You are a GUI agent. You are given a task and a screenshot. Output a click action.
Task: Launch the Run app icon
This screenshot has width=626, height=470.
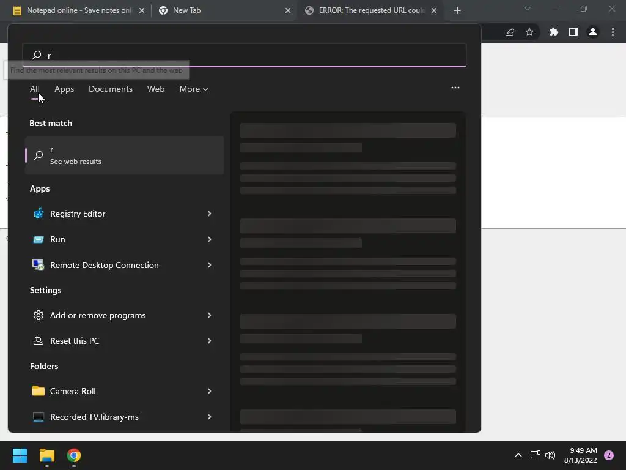point(39,239)
